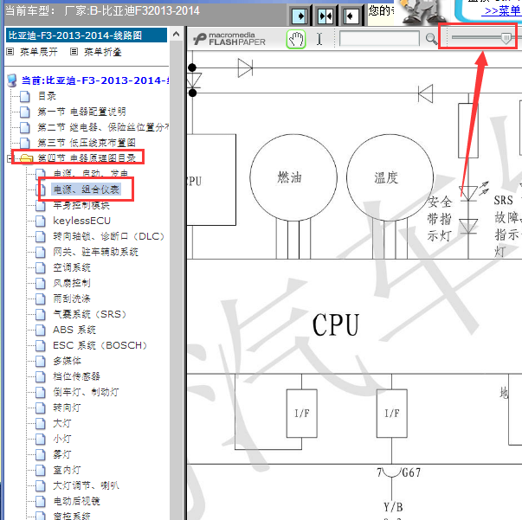Click the page icon beside 多媒体

pyautogui.click(x=41, y=361)
